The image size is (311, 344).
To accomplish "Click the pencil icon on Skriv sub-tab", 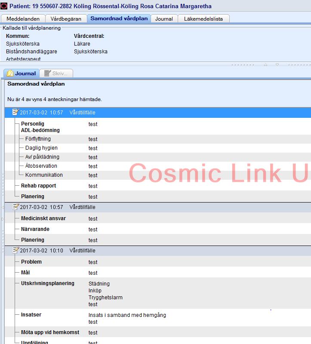I will point(47,73).
